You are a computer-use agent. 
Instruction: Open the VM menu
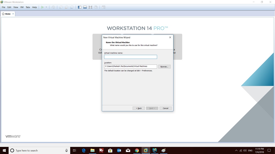[x=22, y=7]
